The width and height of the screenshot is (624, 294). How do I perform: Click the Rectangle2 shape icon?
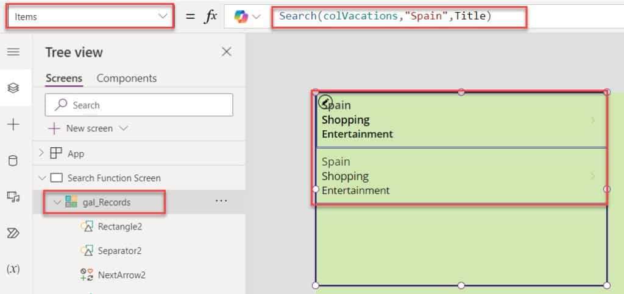click(x=87, y=226)
